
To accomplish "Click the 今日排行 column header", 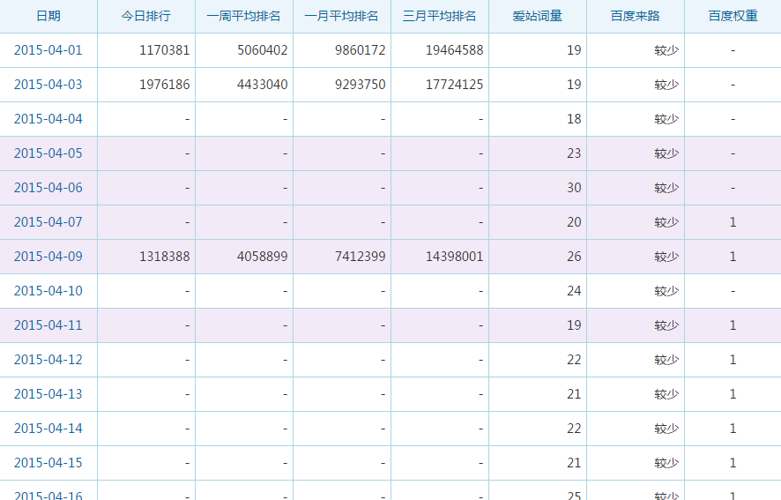I will pyautogui.click(x=146, y=16).
